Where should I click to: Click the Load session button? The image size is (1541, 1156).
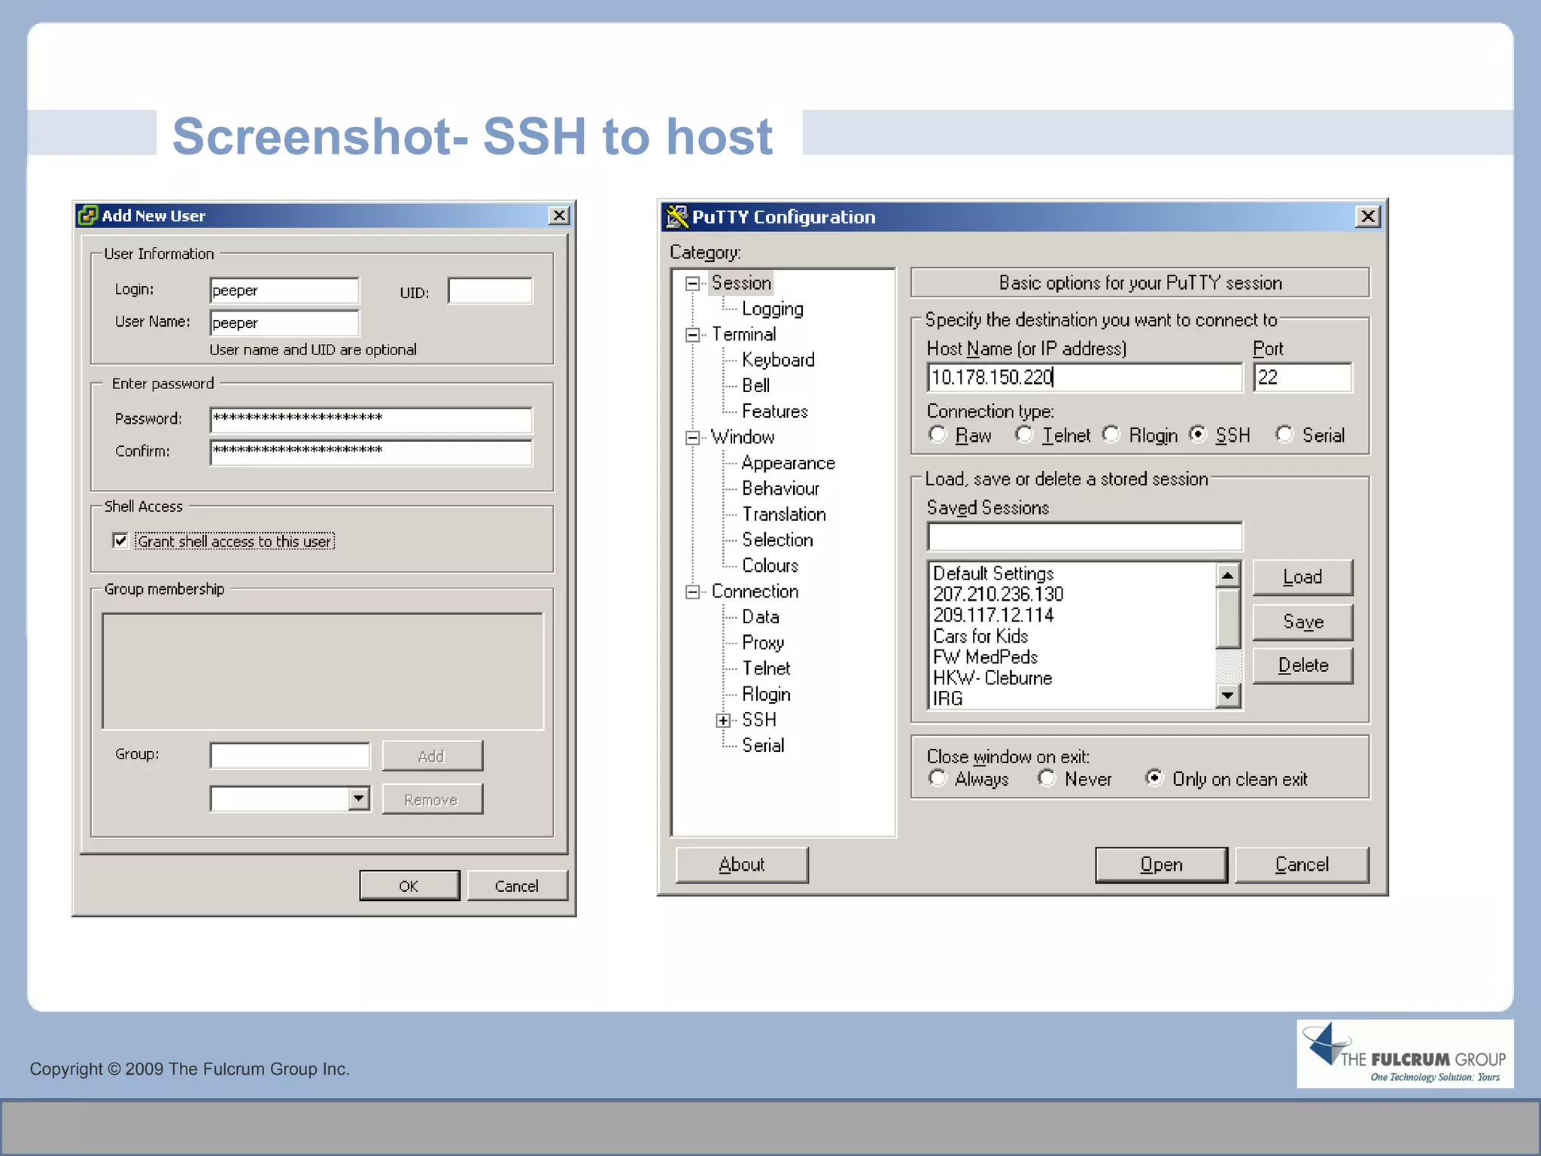click(x=1302, y=577)
